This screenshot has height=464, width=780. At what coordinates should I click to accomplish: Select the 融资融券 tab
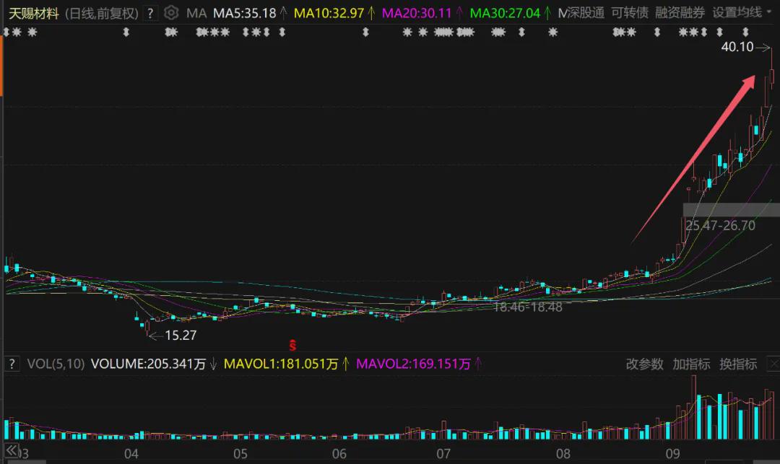[x=680, y=13]
